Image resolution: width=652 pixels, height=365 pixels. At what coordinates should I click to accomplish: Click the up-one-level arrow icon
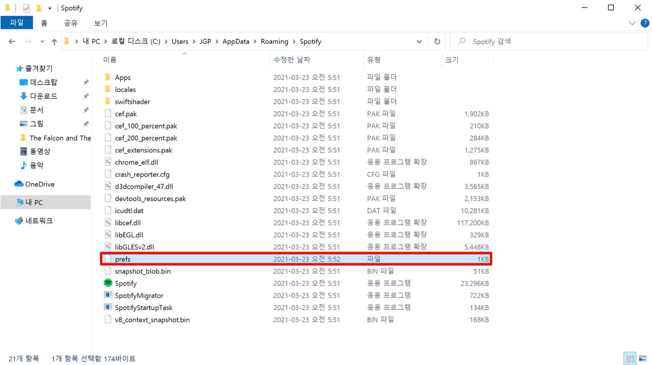[x=54, y=42]
